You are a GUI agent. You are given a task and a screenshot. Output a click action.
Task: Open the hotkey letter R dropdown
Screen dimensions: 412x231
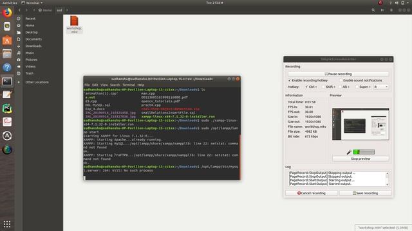[380, 87]
